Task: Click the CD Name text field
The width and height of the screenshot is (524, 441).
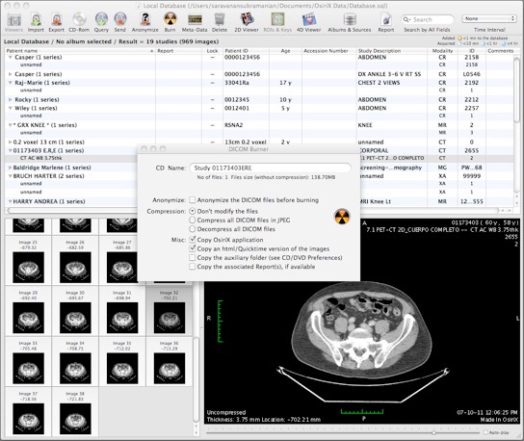Action: (270, 168)
